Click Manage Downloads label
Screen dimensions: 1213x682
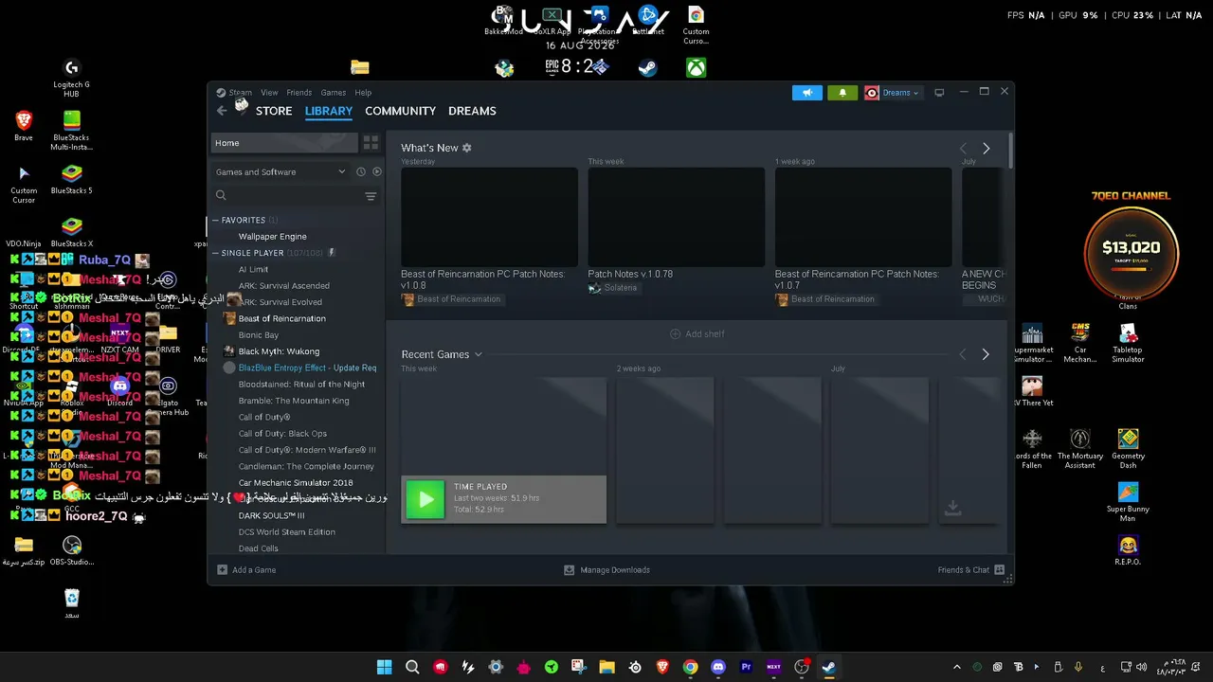(x=615, y=570)
